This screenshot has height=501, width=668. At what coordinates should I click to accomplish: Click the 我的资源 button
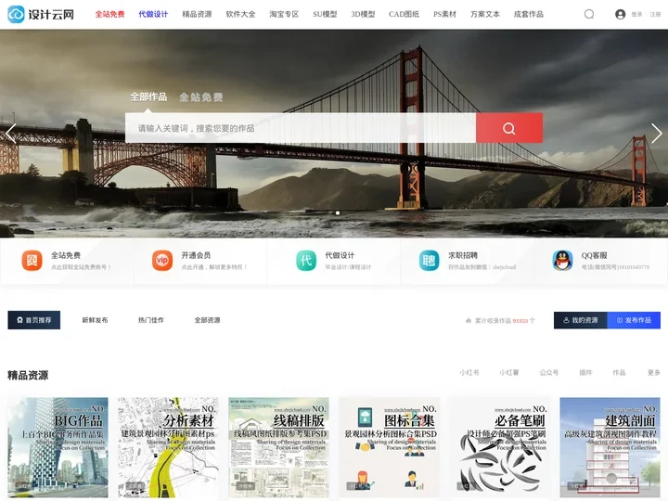(x=580, y=320)
